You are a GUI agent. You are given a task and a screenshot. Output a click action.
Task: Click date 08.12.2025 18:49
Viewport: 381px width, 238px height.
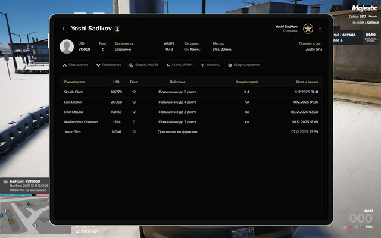pos(305,122)
